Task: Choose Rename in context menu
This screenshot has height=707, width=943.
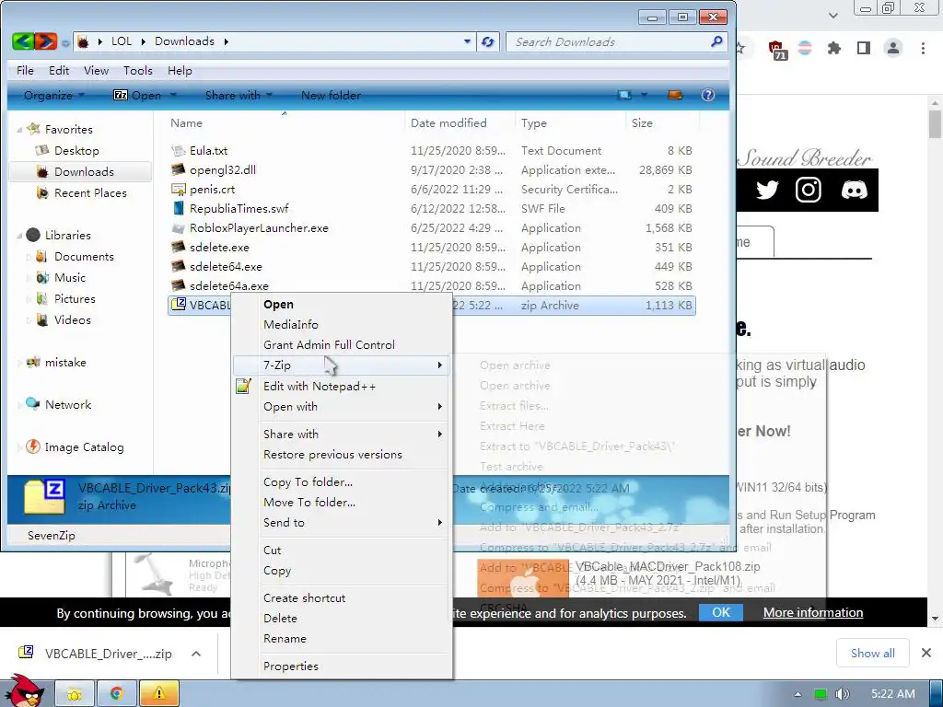Action: tap(285, 639)
